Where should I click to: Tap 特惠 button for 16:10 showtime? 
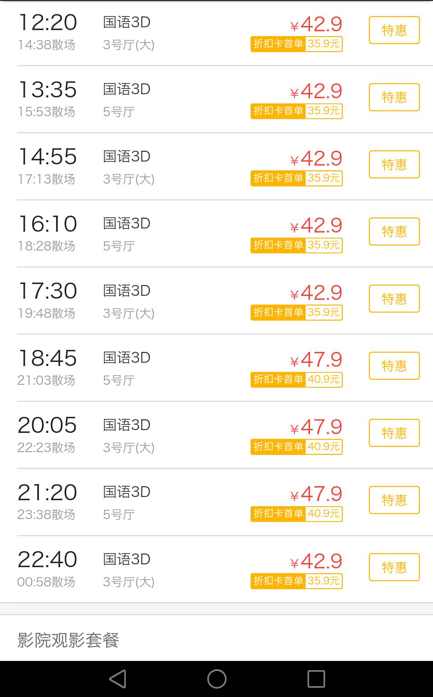[x=394, y=231]
